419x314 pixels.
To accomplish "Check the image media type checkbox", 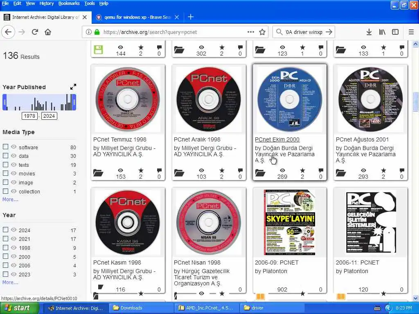I will coord(5,182).
